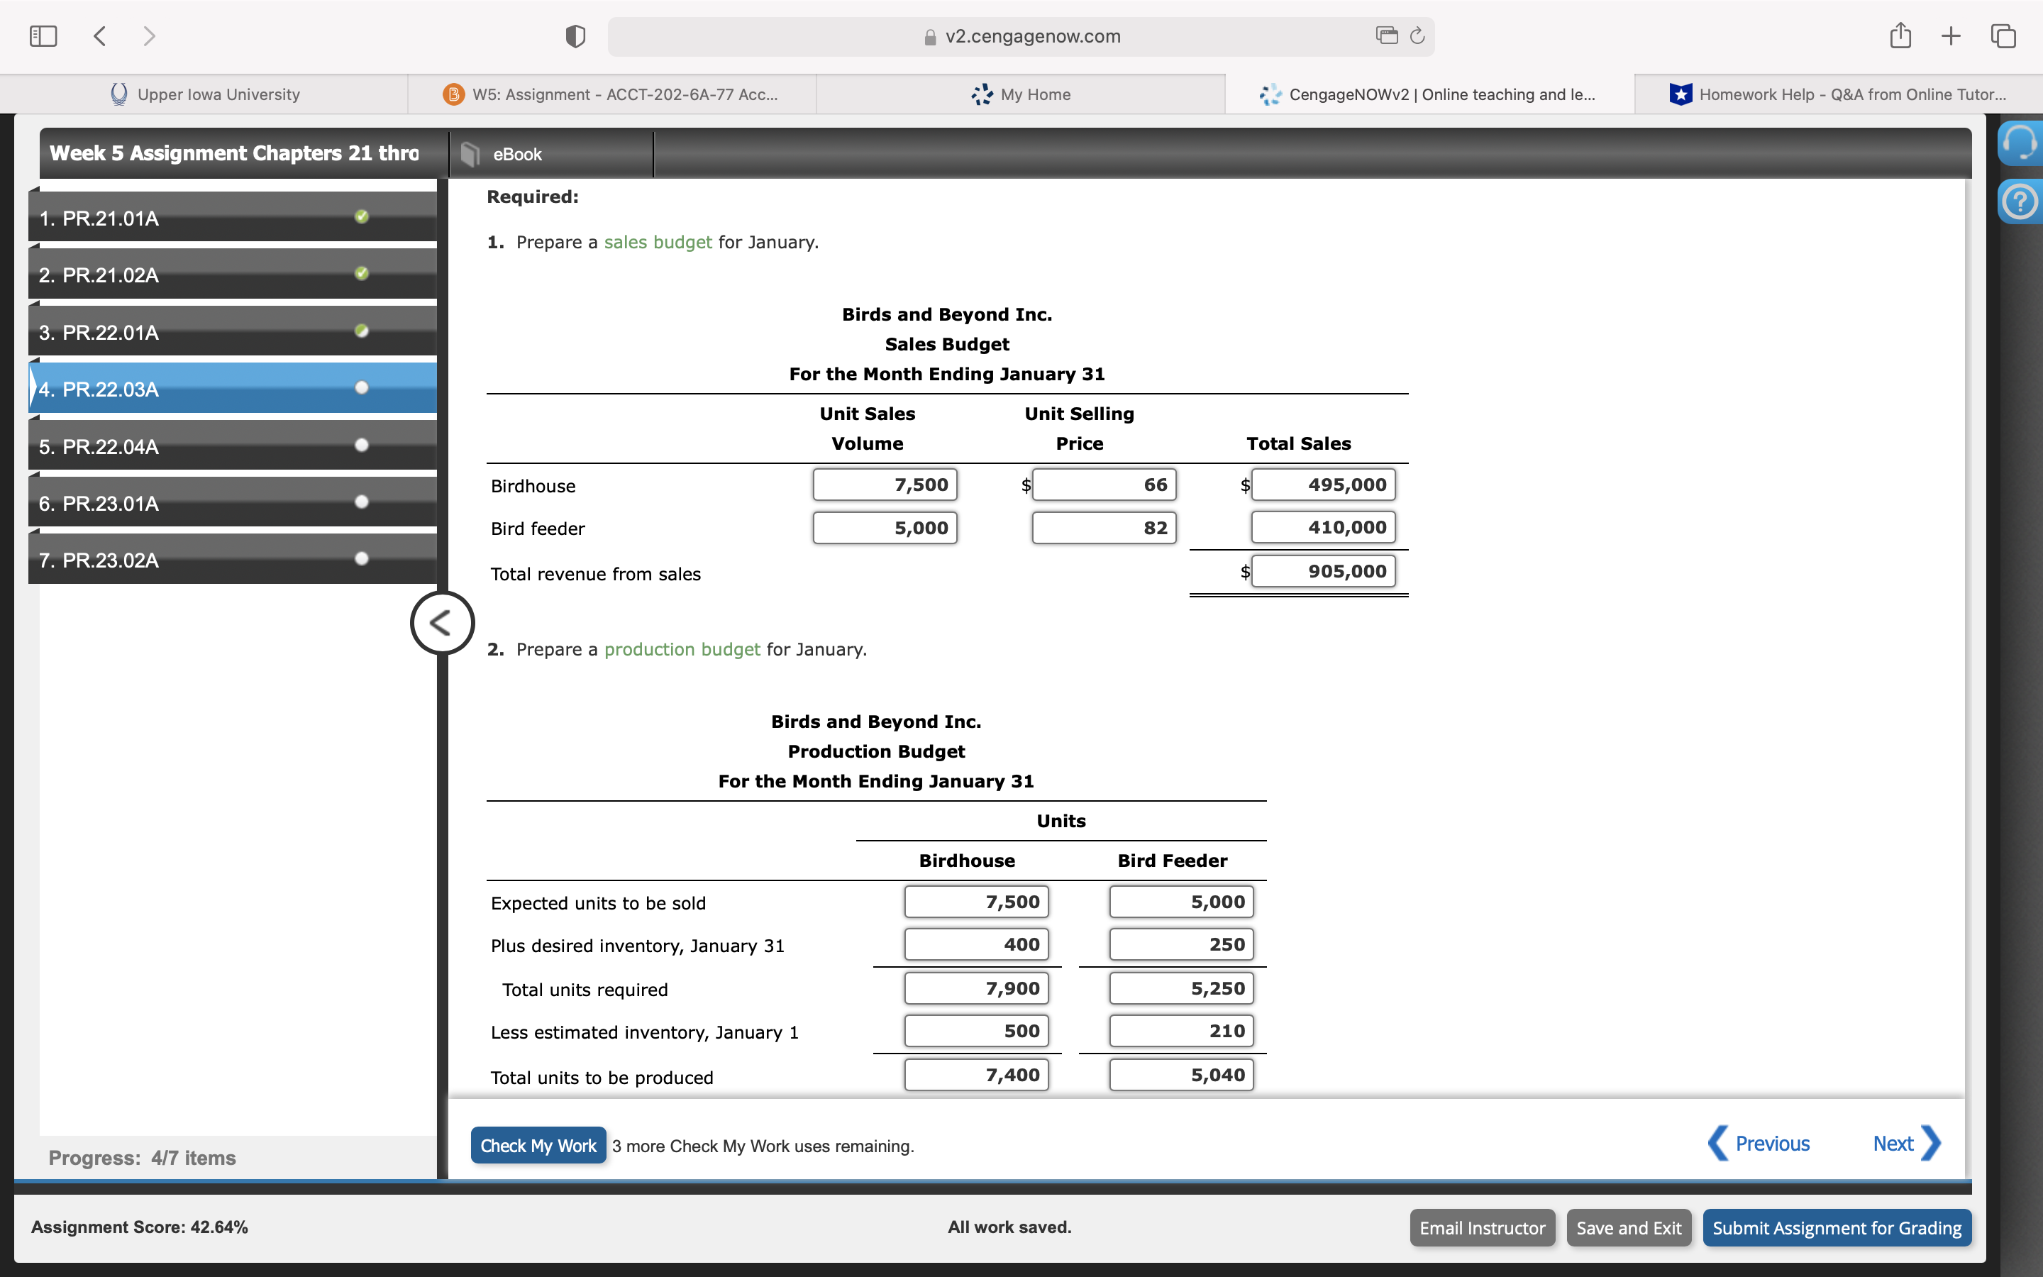Viewport: 2043px width, 1277px height.
Task: Open a new tab with plus icon
Action: point(1950,36)
